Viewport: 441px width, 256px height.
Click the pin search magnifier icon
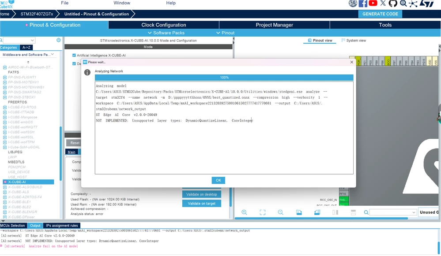[366, 212]
